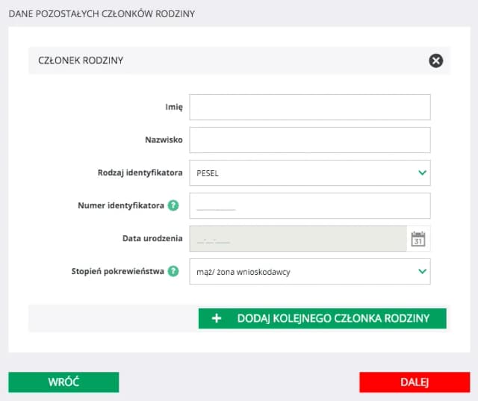Go back with the WRÓĆ button

coord(63,382)
